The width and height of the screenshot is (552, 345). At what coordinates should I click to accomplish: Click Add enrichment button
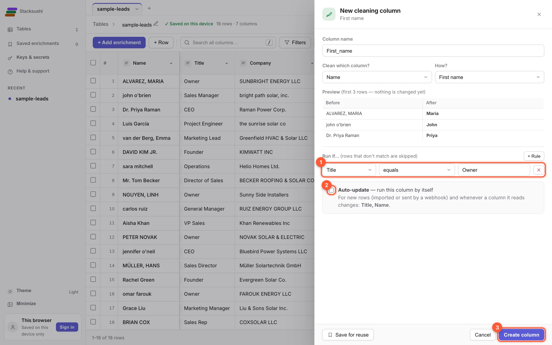click(119, 43)
